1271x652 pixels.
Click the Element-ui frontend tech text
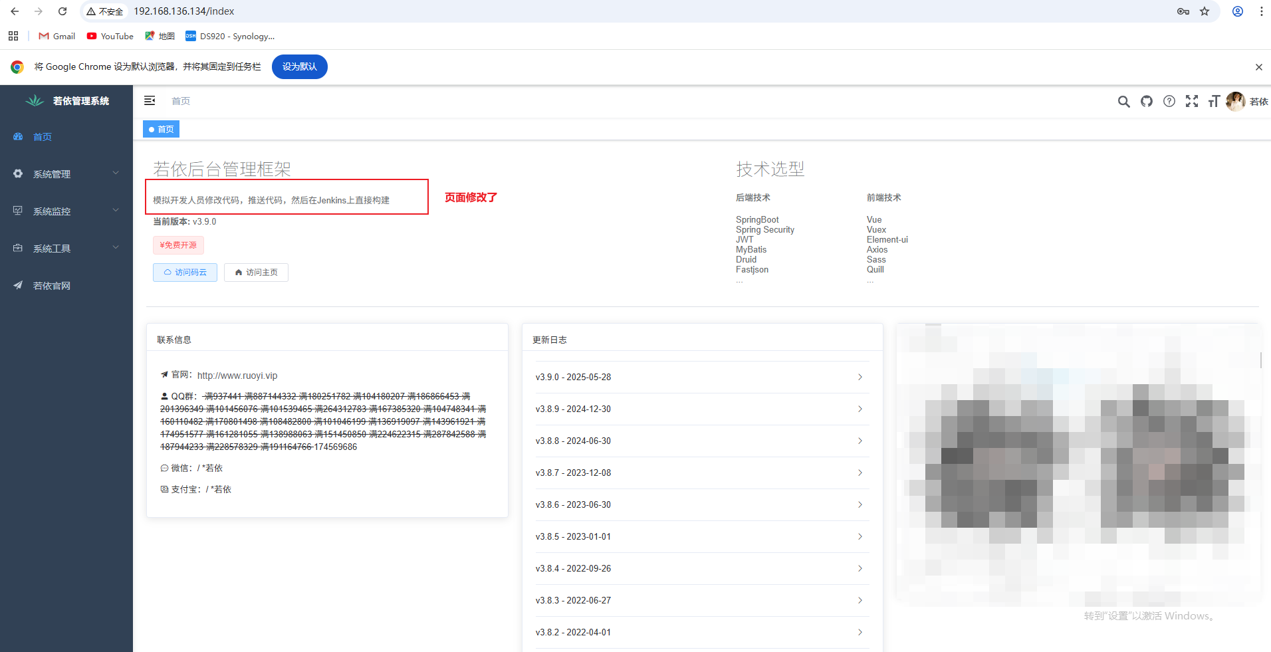[x=887, y=239]
